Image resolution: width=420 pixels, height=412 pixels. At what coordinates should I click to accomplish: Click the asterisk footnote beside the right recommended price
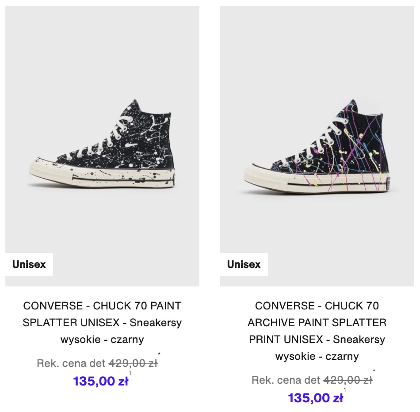click(374, 371)
